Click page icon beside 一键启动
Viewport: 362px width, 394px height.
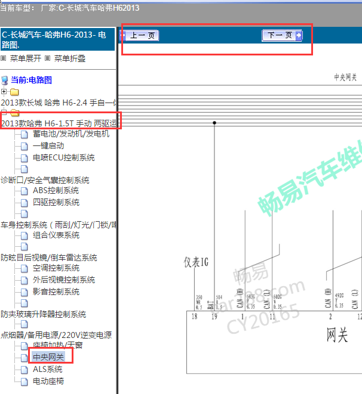point(24,146)
